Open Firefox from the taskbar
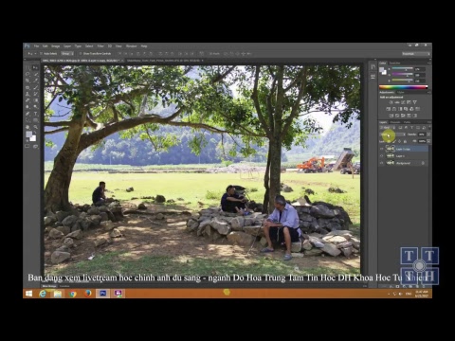 (x=88, y=294)
